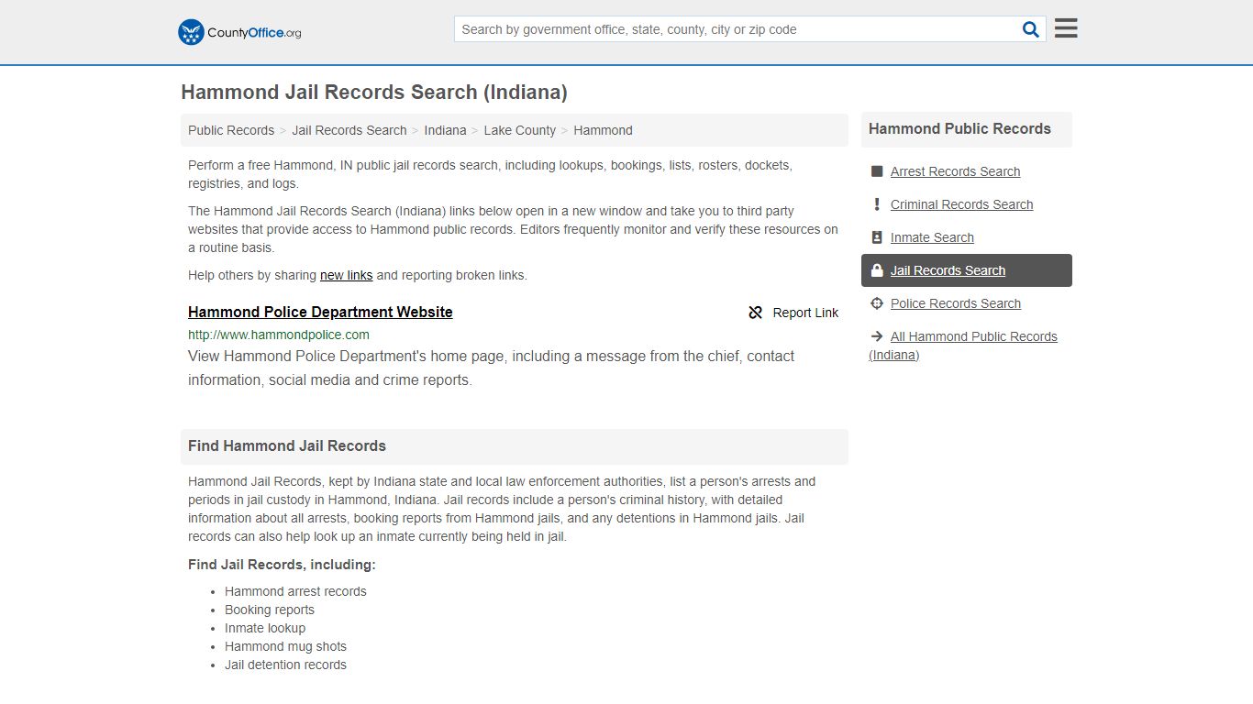
Task: Click the 'Jail detention records' list item
Action: pyautogui.click(x=285, y=665)
